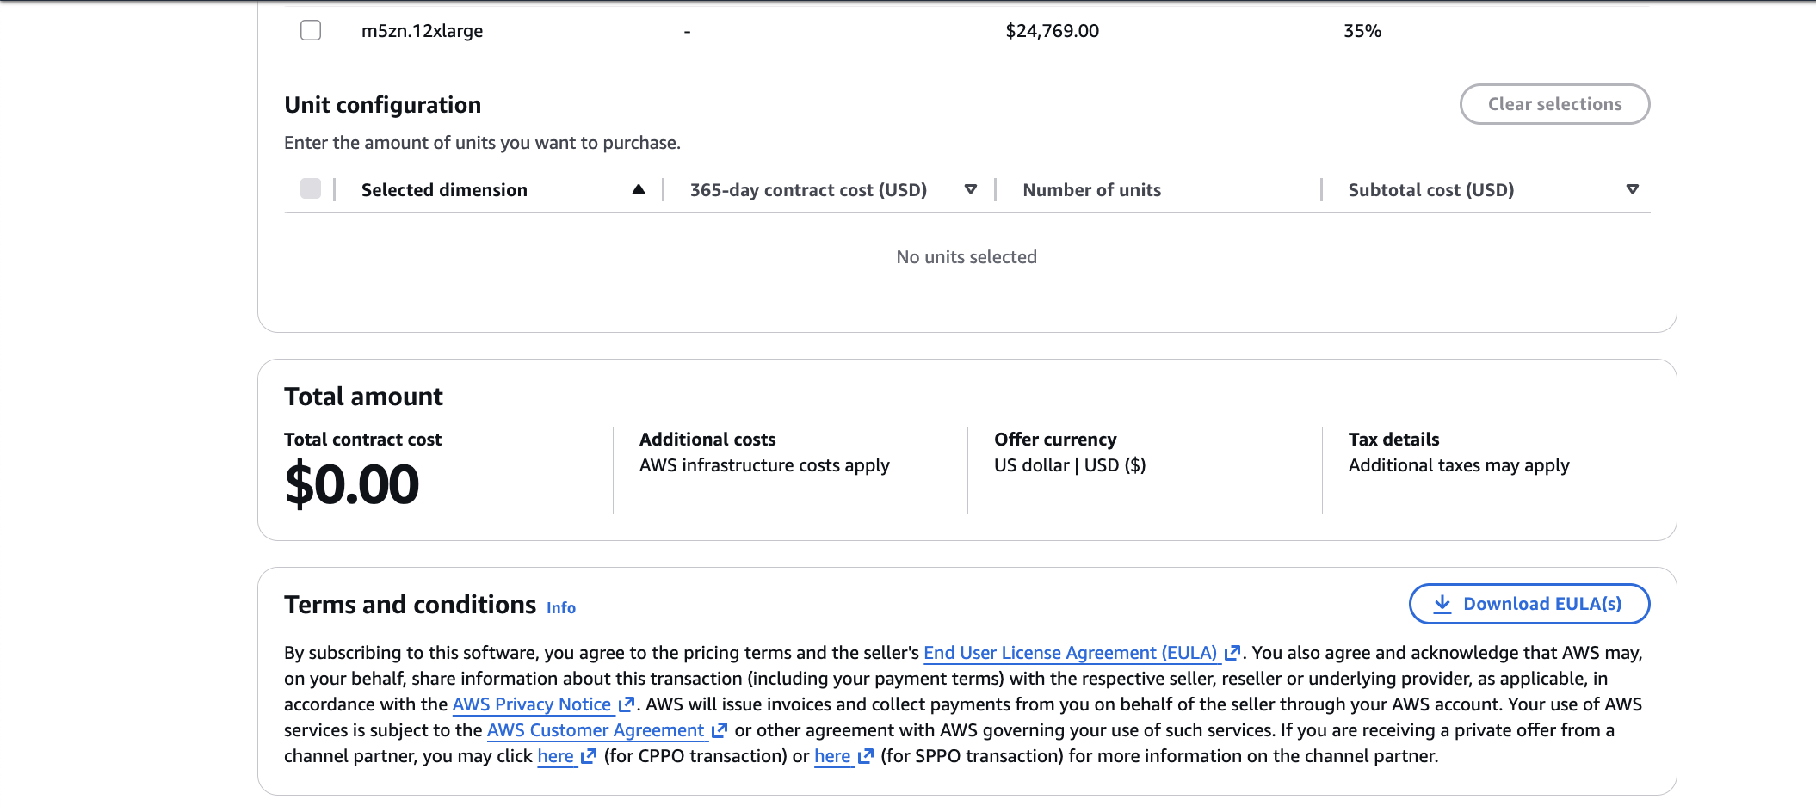
Task: Open the End User License Agreement (EULA) link
Action: pyautogui.click(x=1070, y=653)
